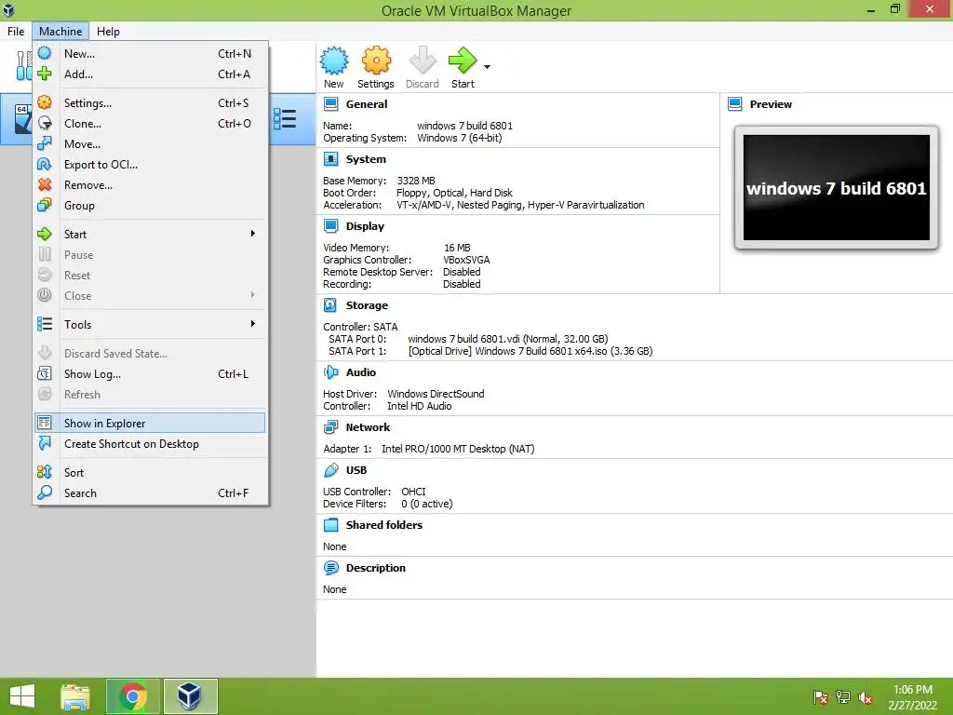Click the red X Remove icon

pyautogui.click(x=45, y=185)
